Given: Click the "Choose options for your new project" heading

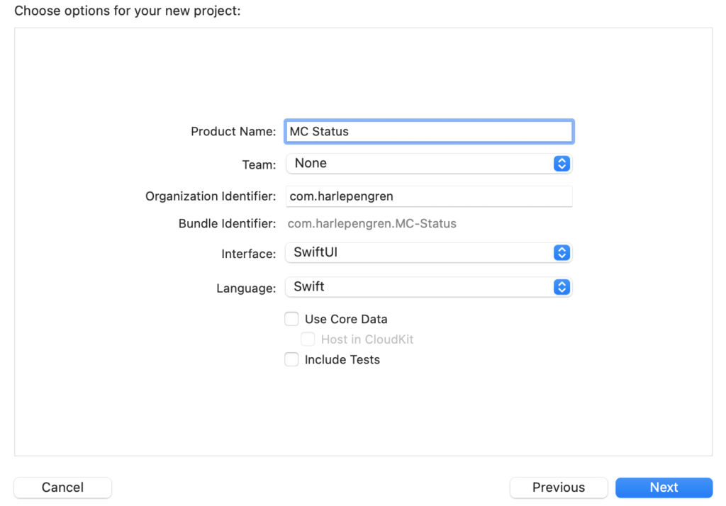Looking at the screenshot, I should pyautogui.click(x=128, y=11).
